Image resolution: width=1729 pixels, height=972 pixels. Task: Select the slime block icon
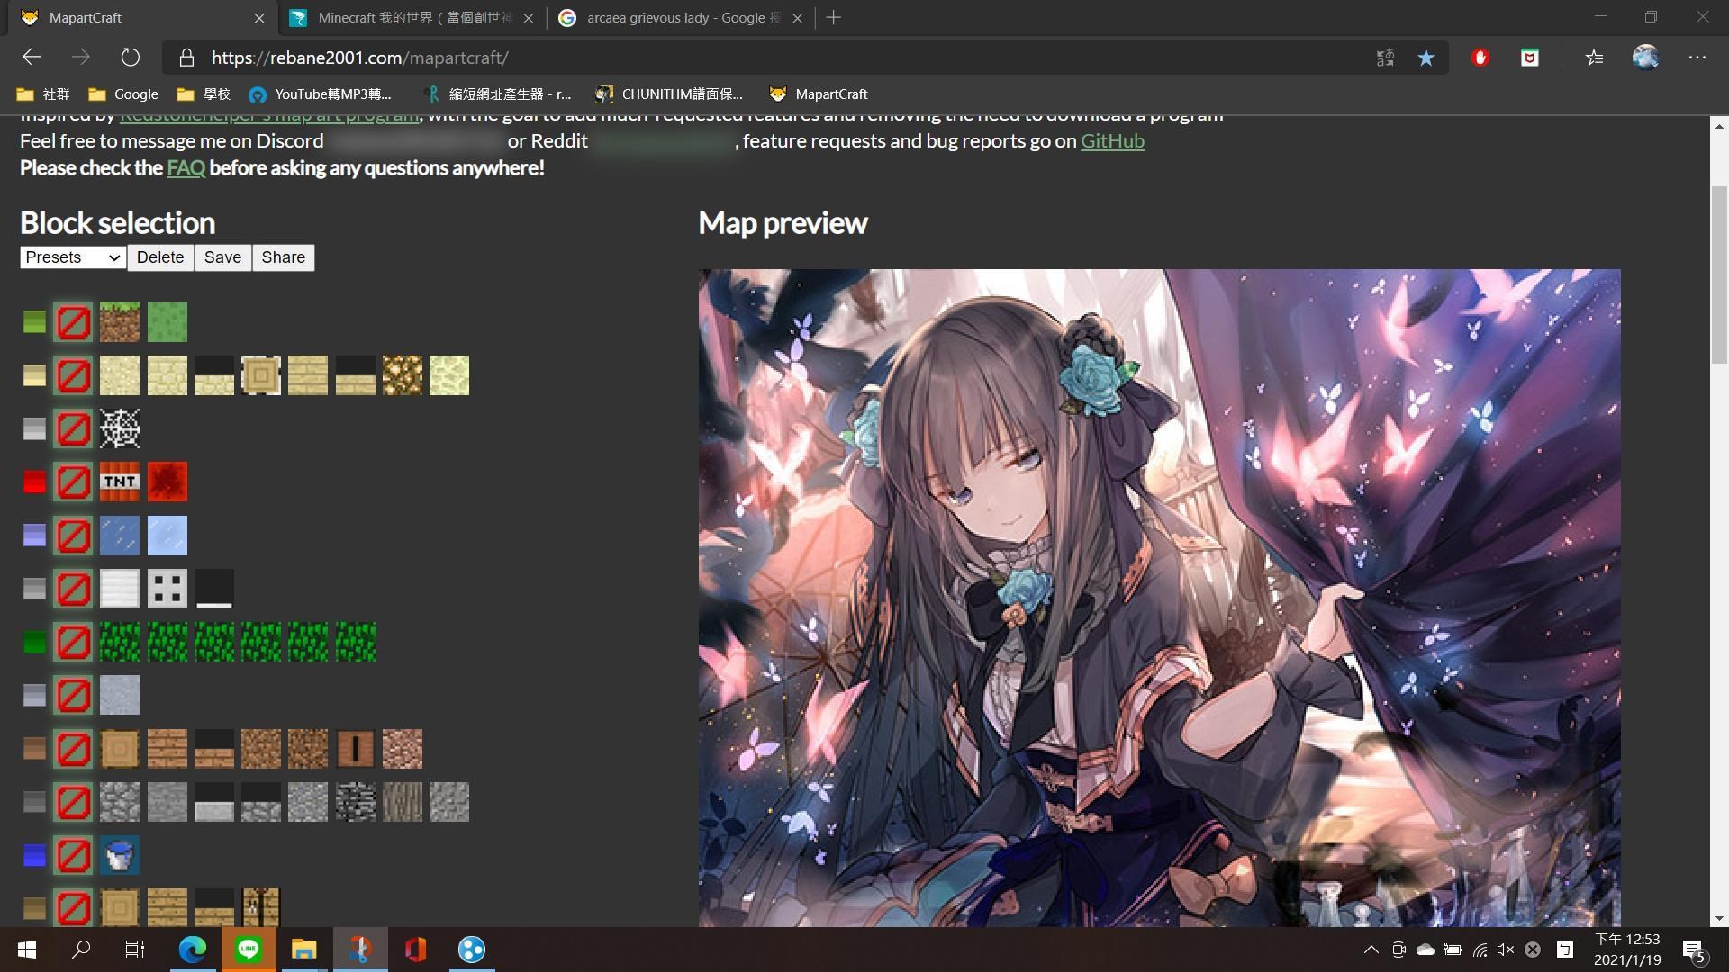(x=167, y=322)
